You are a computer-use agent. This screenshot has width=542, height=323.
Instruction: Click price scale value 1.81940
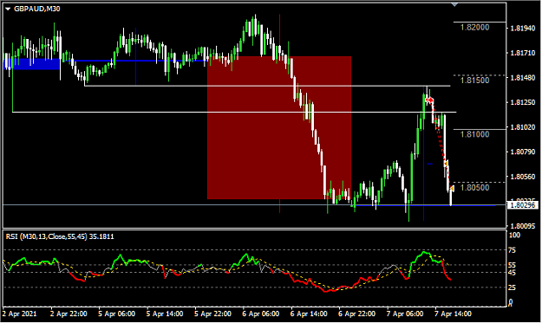point(523,29)
